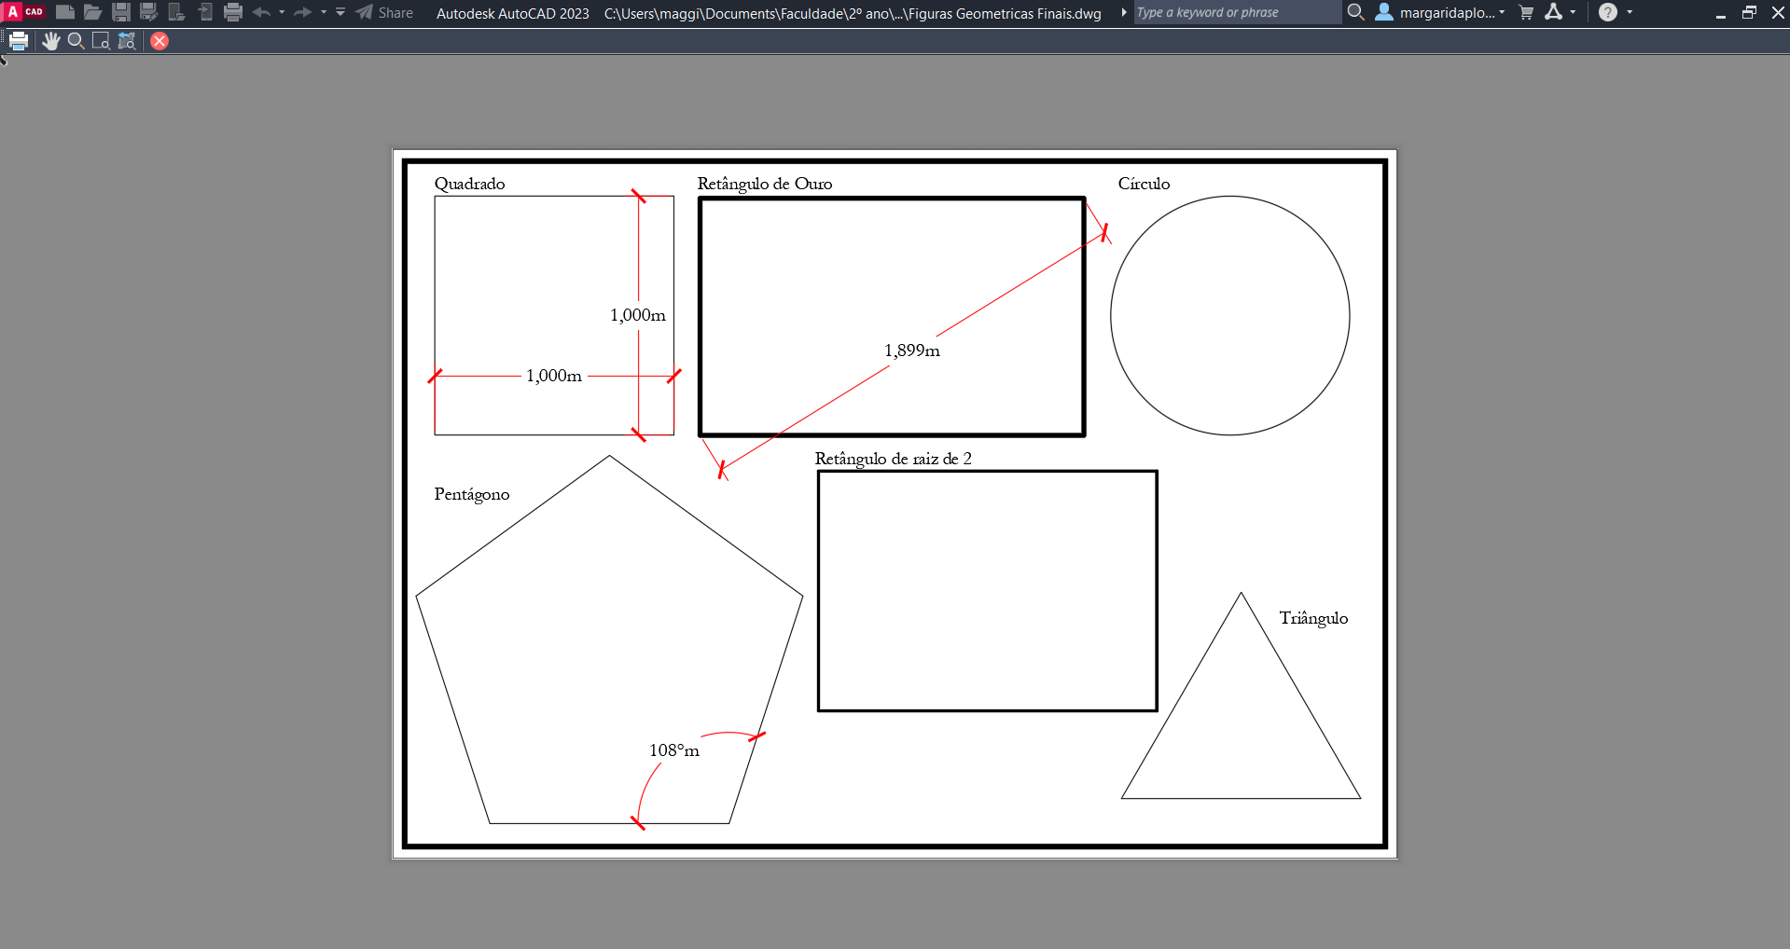Open the Help question mark icon

coord(1607,12)
